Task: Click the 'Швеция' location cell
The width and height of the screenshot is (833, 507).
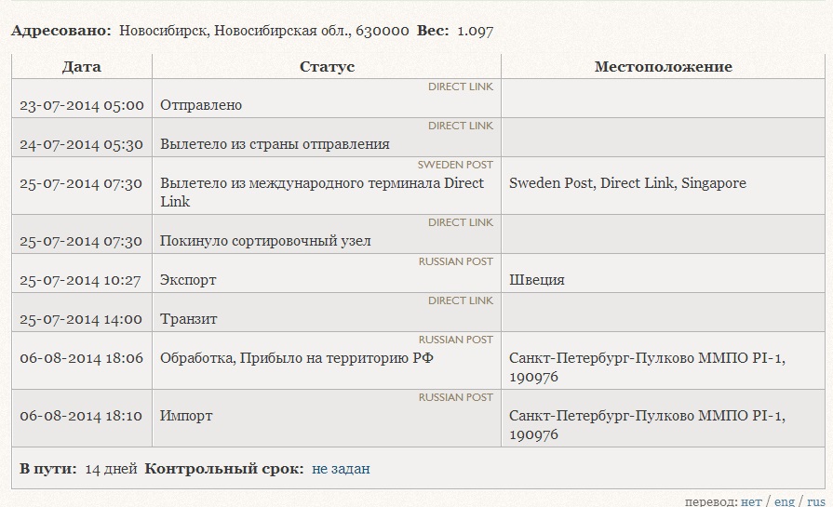Action: (x=537, y=280)
